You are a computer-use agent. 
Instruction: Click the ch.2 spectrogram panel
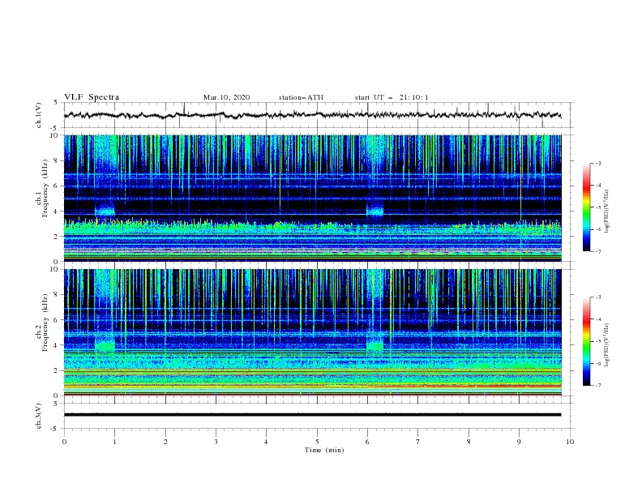pyautogui.click(x=312, y=332)
